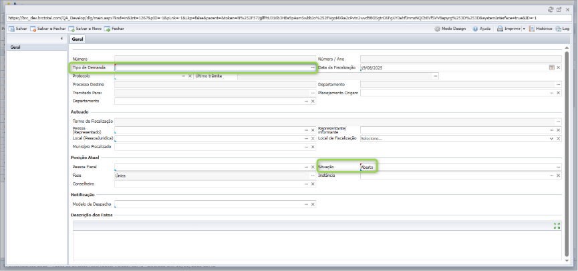Open the Pessoa Fiscal lookup ellipsis

[306, 167]
